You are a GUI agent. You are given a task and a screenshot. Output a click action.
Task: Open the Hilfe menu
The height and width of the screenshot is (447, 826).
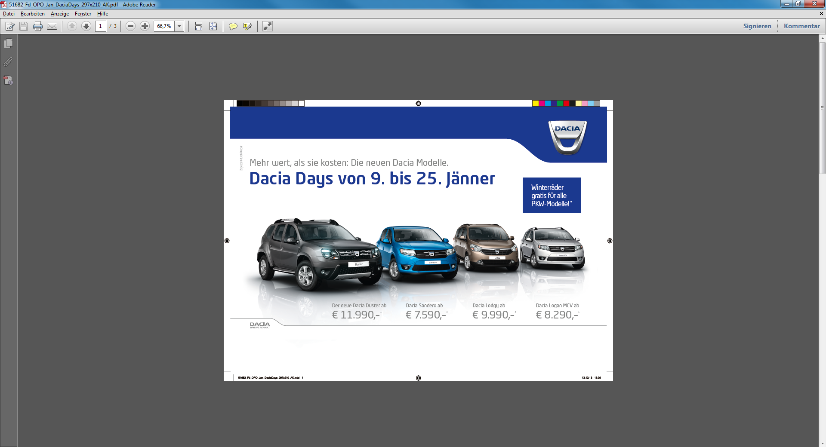pos(102,14)
